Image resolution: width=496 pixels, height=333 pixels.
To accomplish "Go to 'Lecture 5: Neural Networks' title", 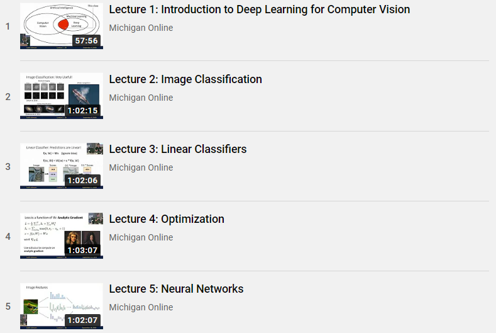I will coord(176,289).
